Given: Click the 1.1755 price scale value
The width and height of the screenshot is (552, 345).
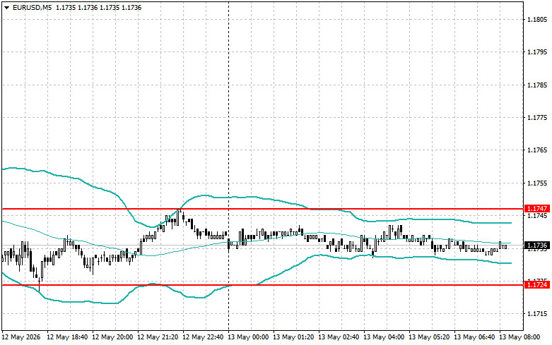Looking at the screenshot, I should pos(537,183).
